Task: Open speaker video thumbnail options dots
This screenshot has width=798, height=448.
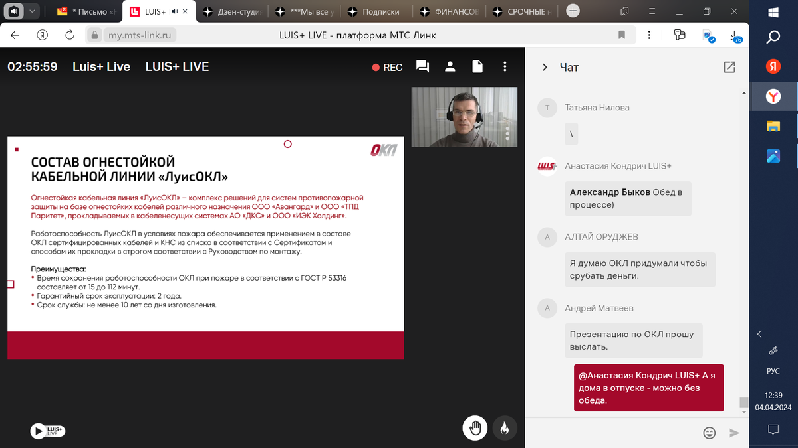Action: point(507,135)
